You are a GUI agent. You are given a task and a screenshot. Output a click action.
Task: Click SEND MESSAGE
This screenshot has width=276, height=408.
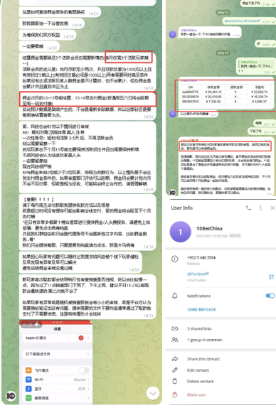(x=201, y=309)
